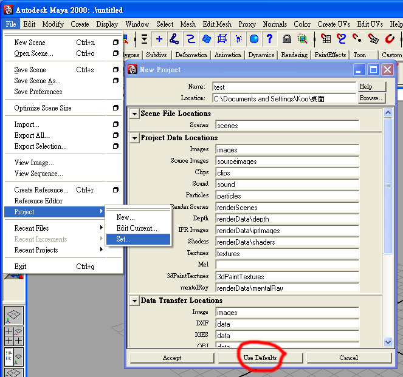403x377 pixels.
Task: Open the Save Scene option box
Action: 115,70
